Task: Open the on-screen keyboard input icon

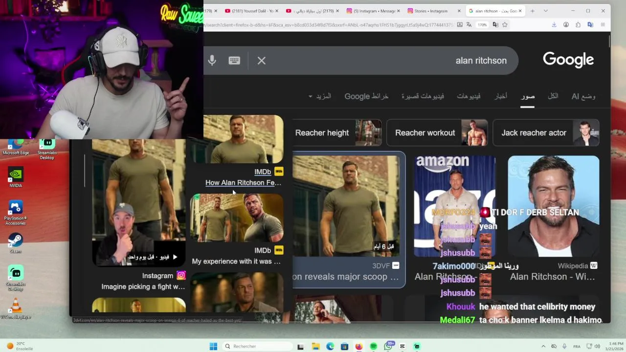Action: (234, 61)
